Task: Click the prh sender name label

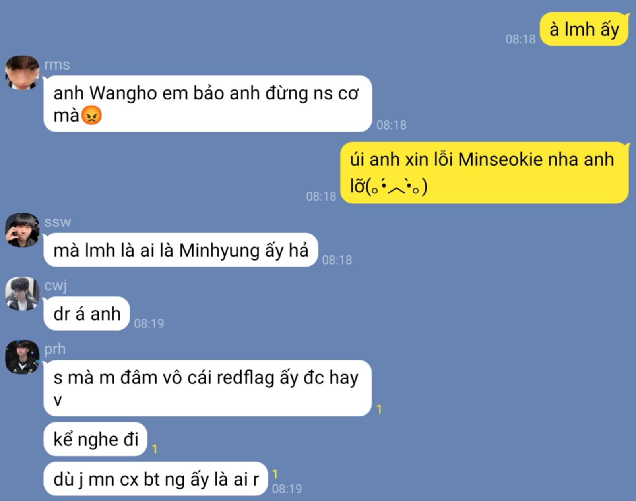Action: pos(55,349)
